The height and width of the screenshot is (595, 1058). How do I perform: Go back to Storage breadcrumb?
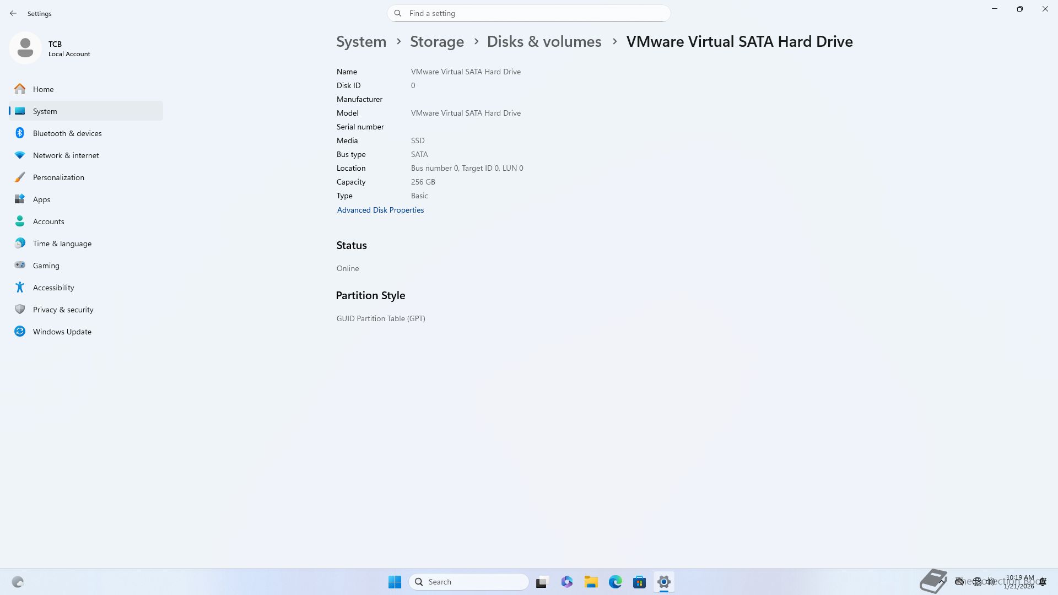pos(436,42)
